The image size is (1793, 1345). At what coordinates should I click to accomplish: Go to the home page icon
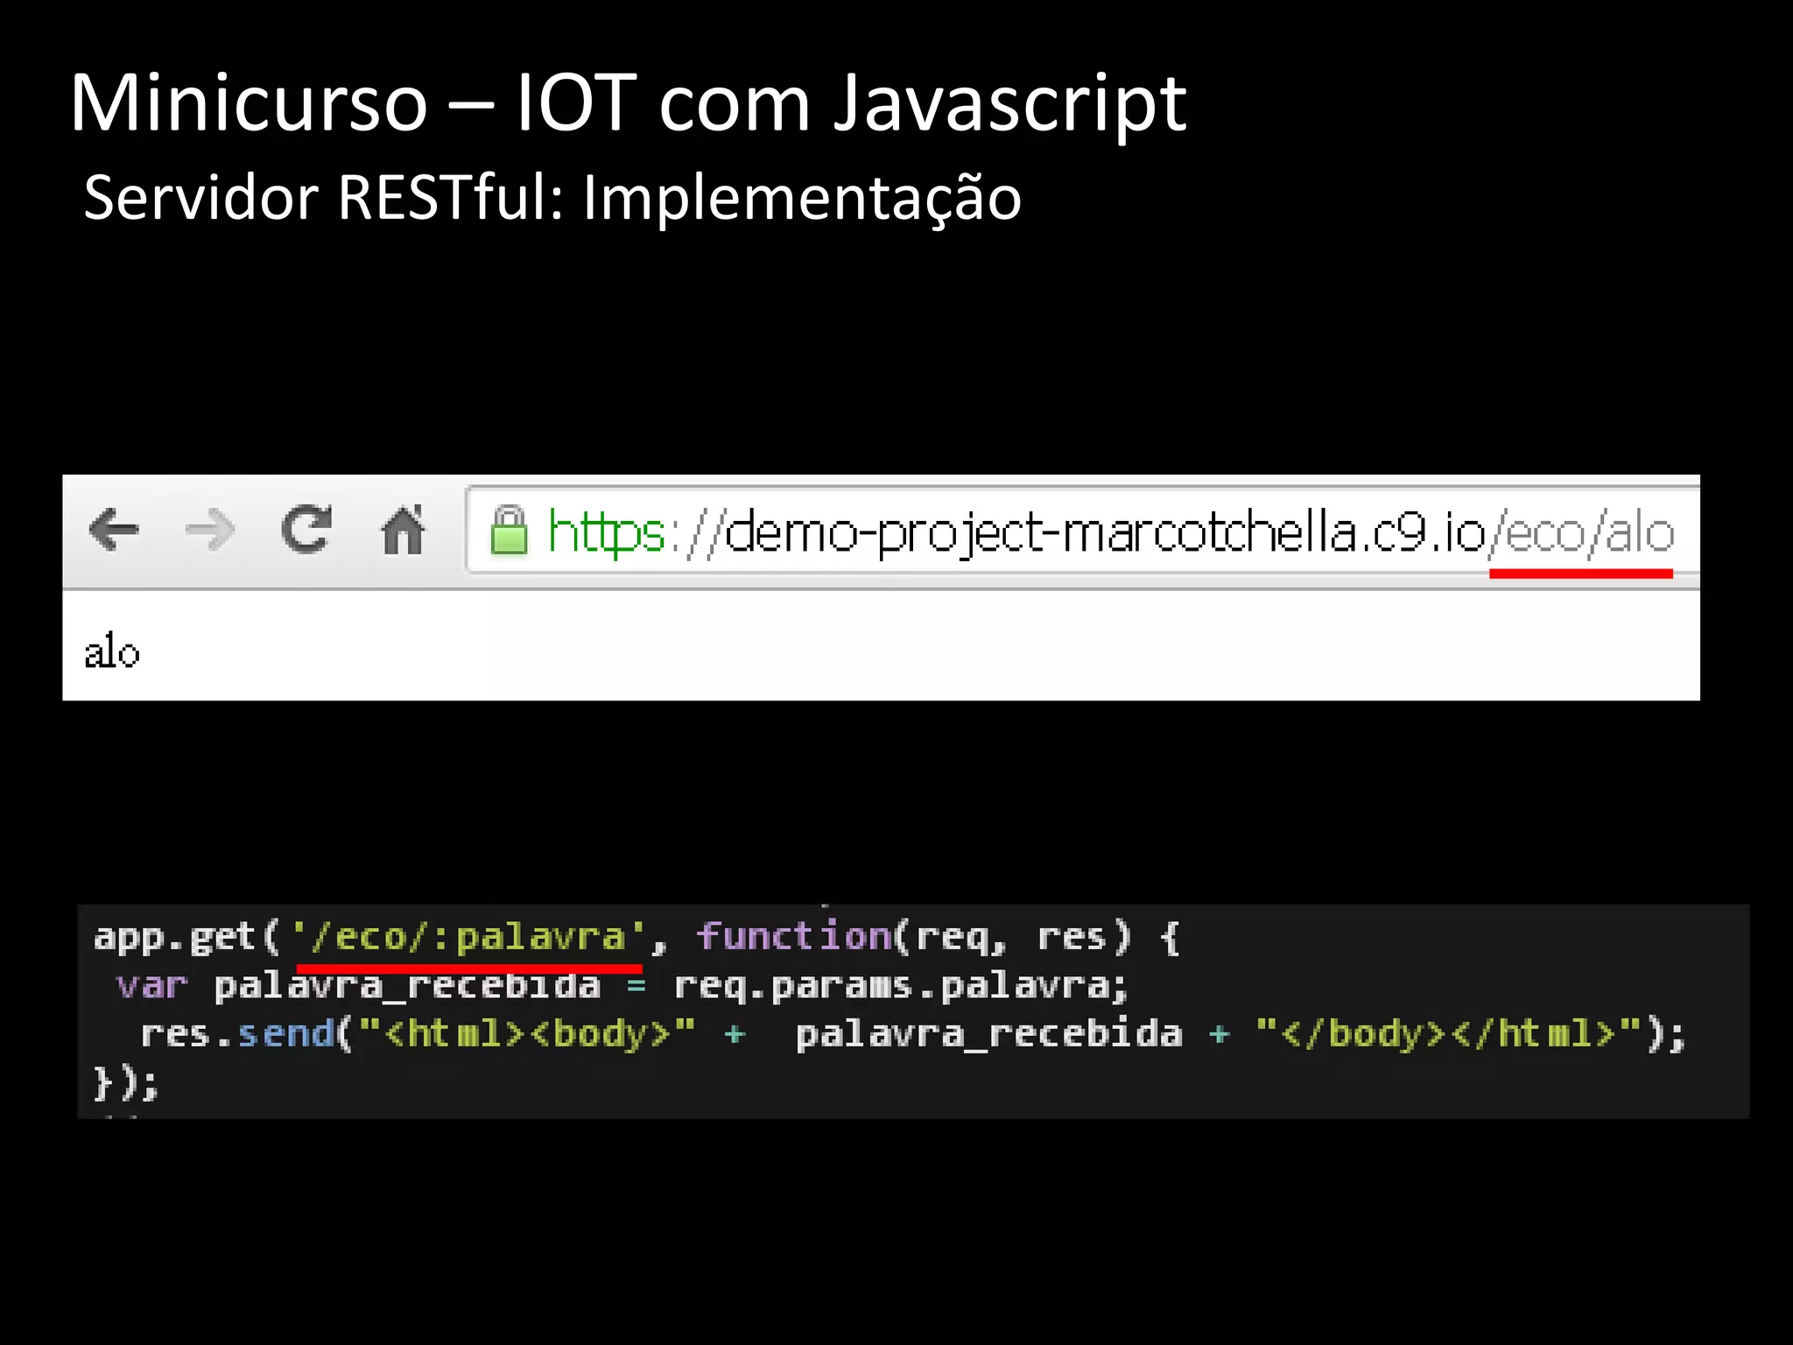coord(403,529)
